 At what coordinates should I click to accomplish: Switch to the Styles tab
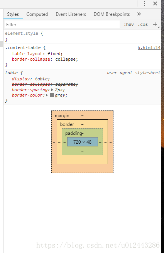13,14
